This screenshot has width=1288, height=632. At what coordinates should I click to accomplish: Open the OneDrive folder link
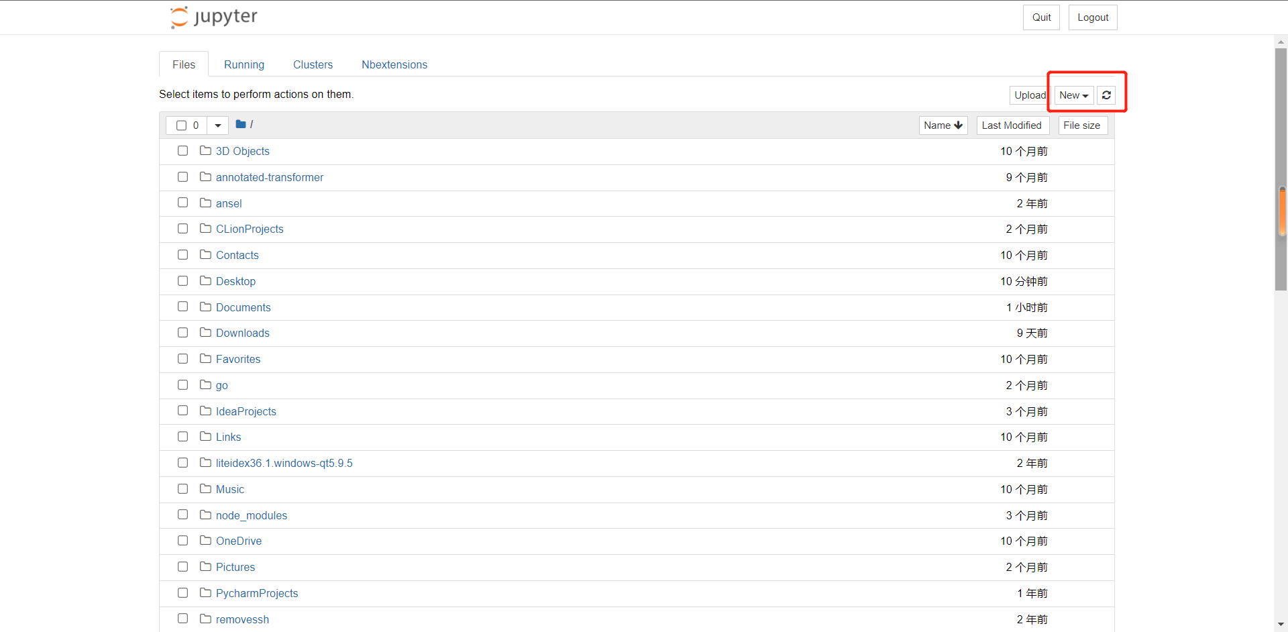point(239,541)
